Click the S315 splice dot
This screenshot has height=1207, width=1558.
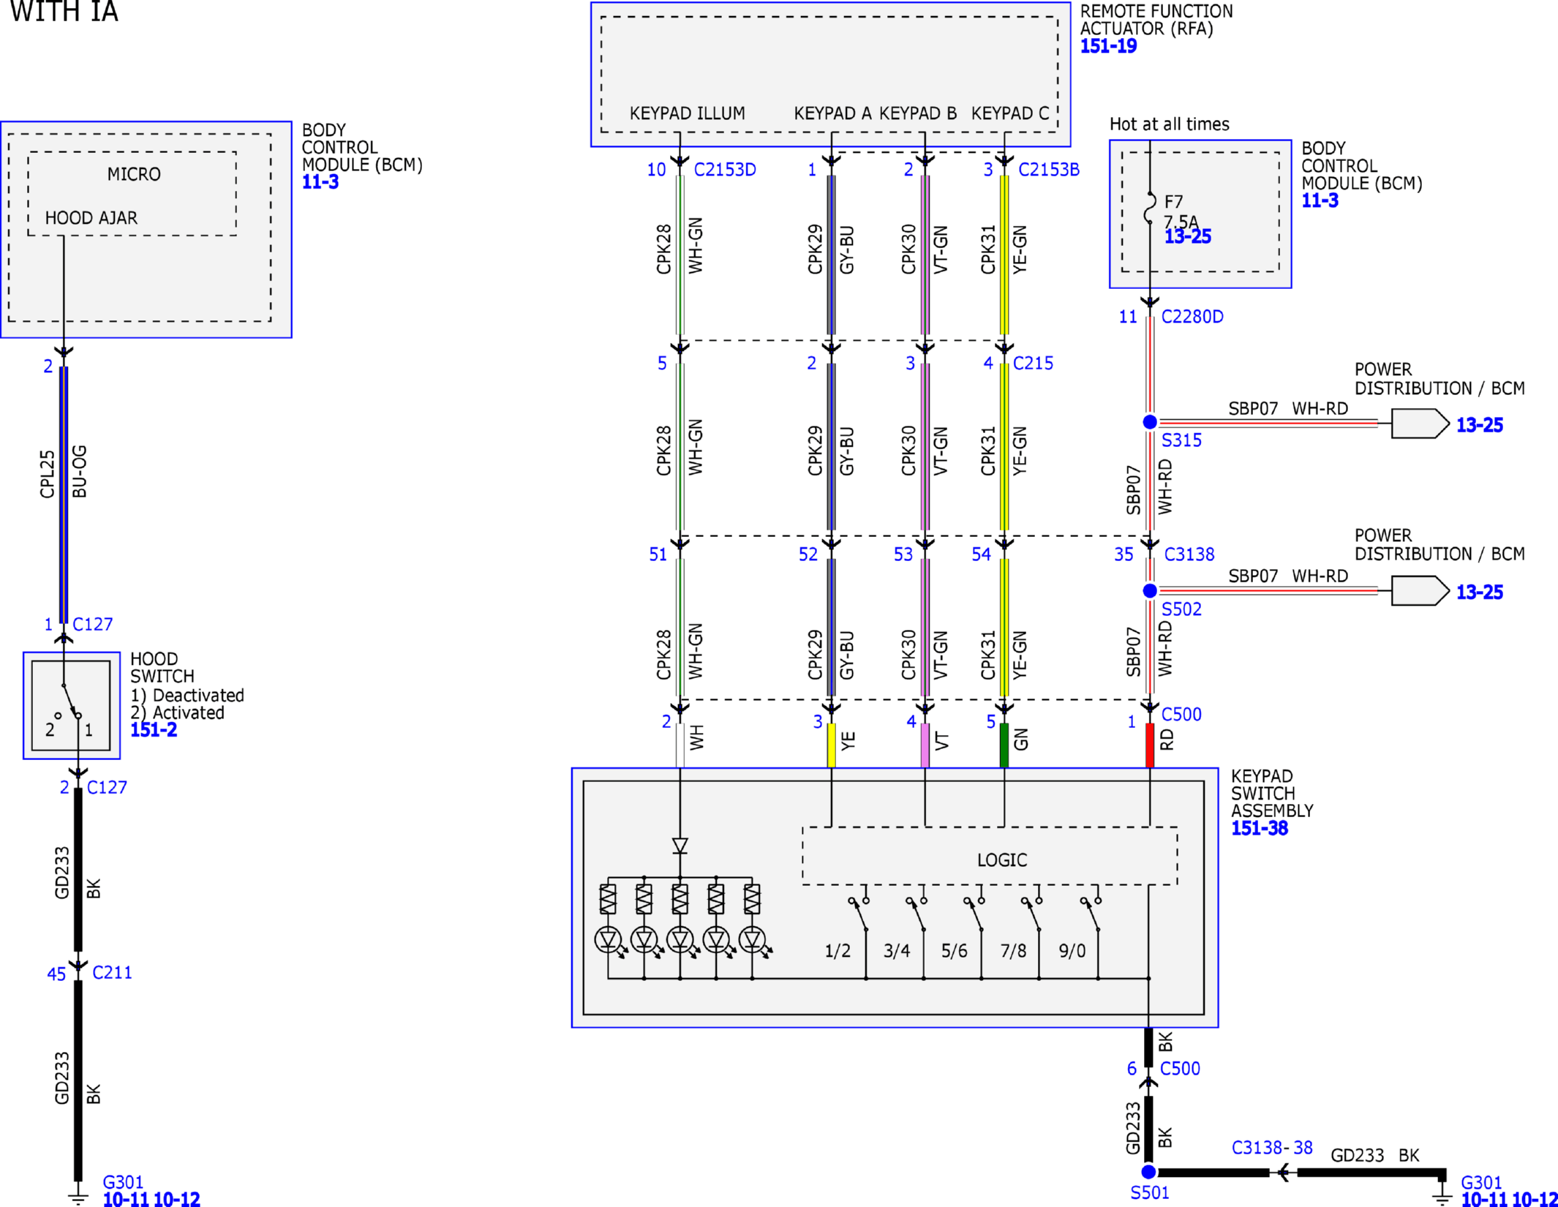point(1150,422)
